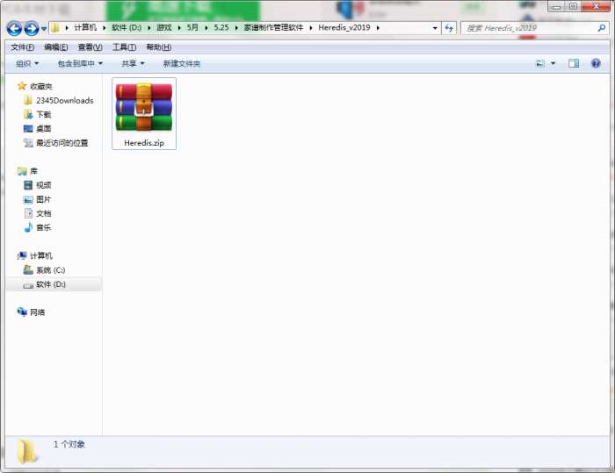Open 最近访问的位置 in favorites

62,143
